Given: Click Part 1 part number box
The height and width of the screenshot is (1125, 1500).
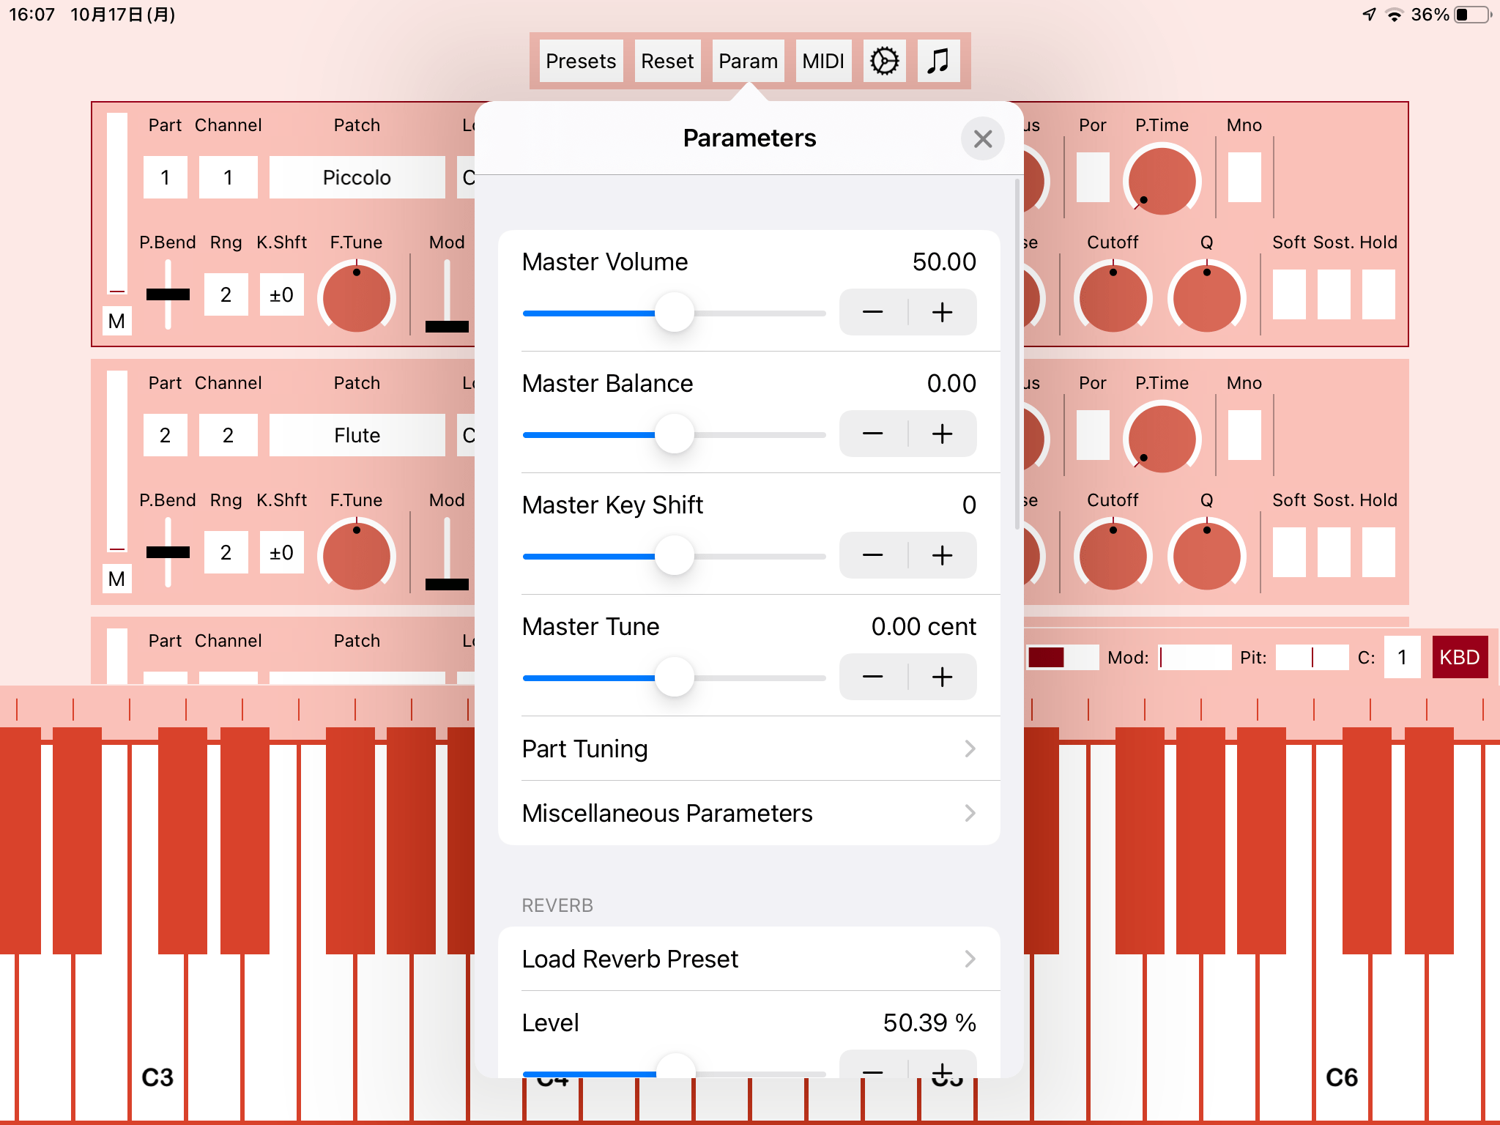Looking at the screenshot, I should [165, 177].
